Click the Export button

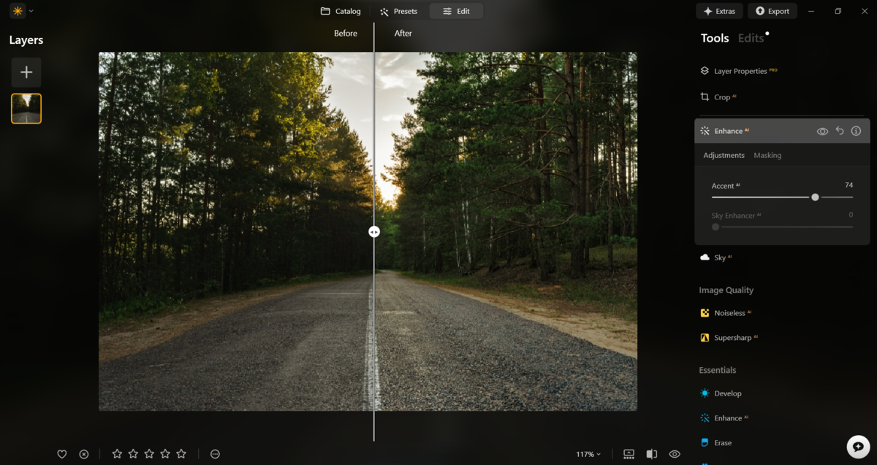tap(772, 11)
